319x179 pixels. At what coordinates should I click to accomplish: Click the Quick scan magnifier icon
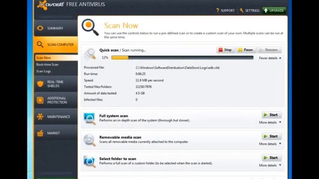90,54
